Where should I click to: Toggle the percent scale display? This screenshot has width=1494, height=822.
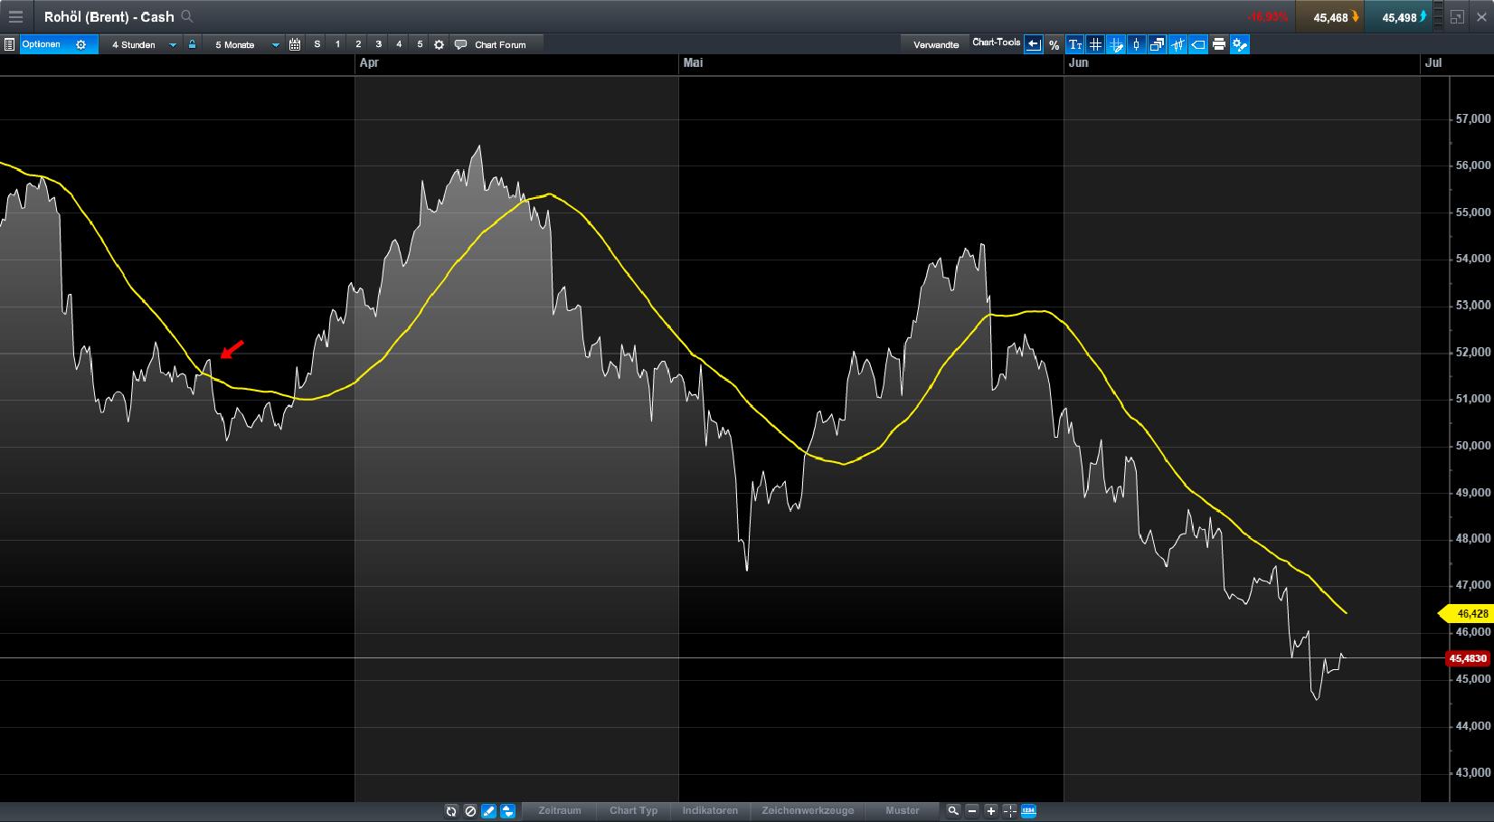[1054, 44]
